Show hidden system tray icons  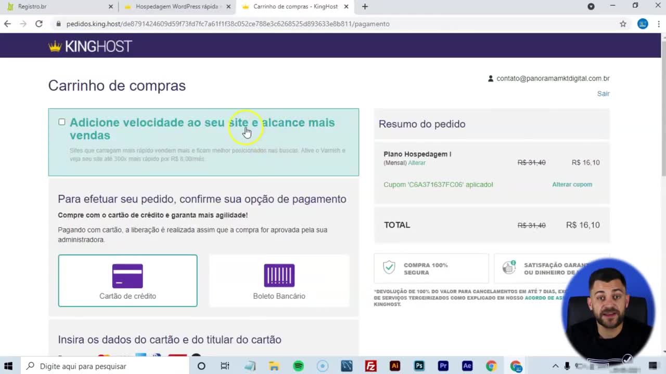[555, 366]
